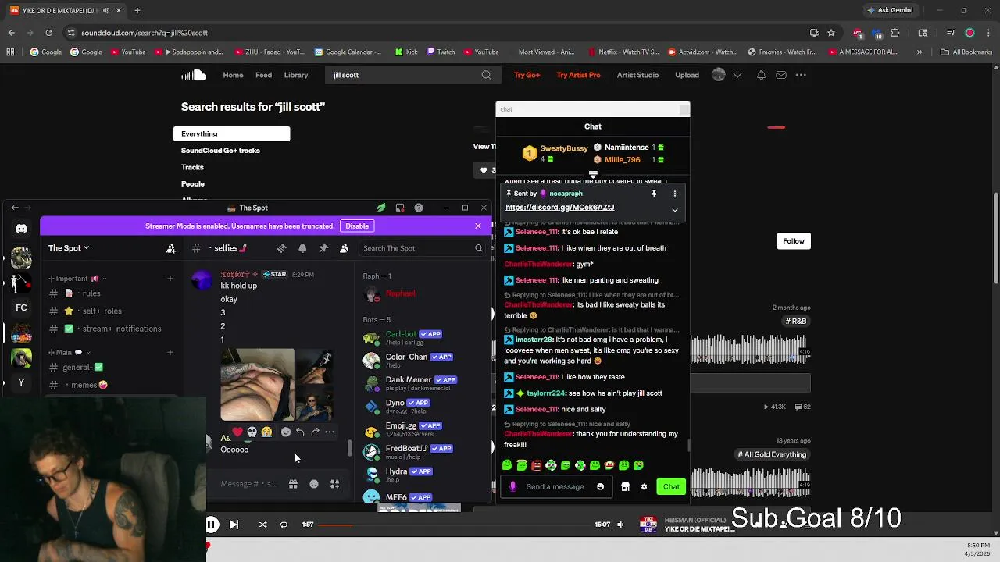1000x562 pixels.
Task: Open Chrome extensions puzzle icon
Action: [895, 33]
